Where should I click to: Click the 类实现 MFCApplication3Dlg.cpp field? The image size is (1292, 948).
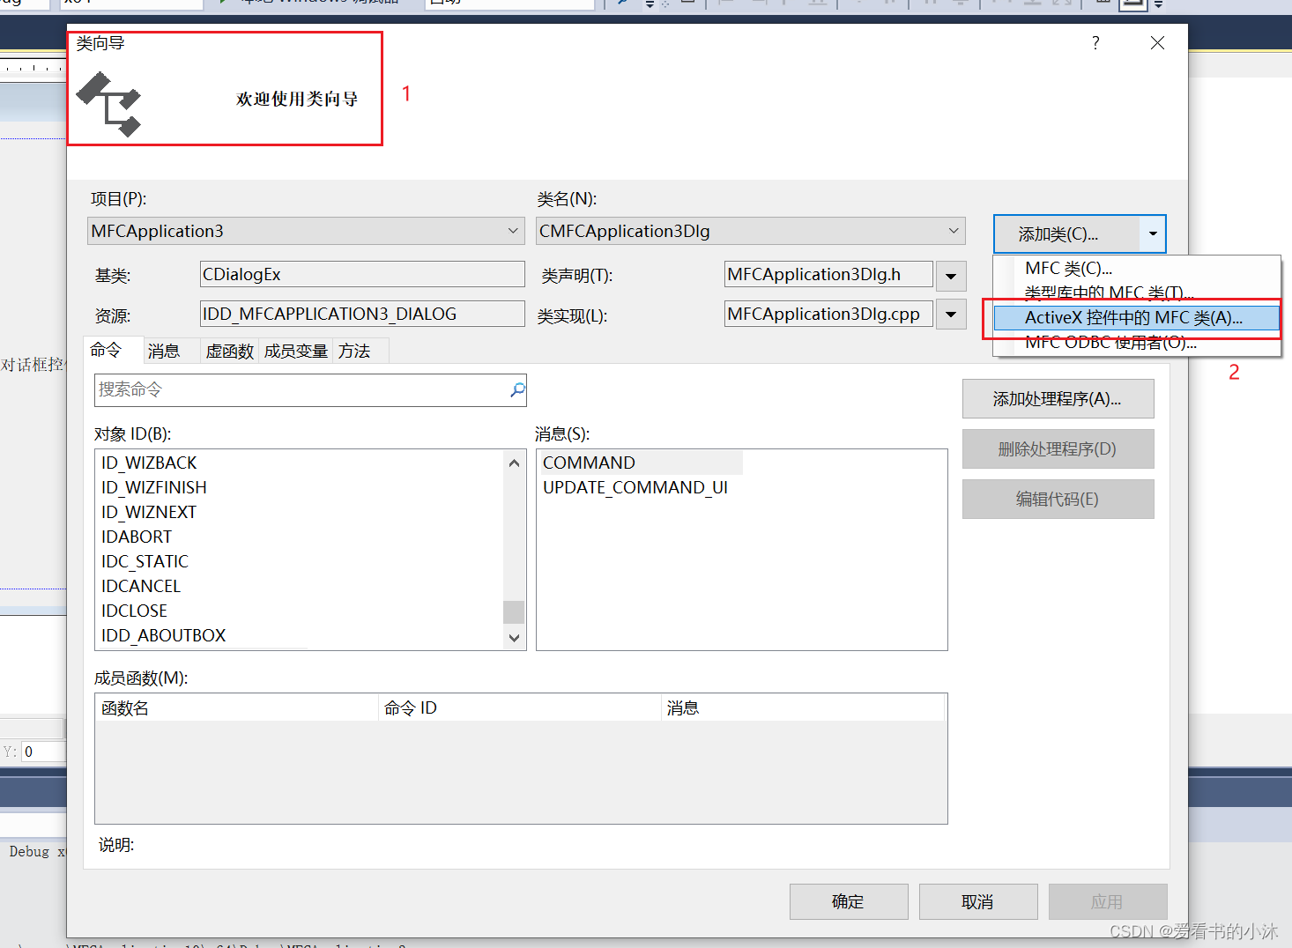click(828, 314)
